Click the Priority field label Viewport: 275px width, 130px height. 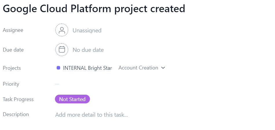pos(11,84)
